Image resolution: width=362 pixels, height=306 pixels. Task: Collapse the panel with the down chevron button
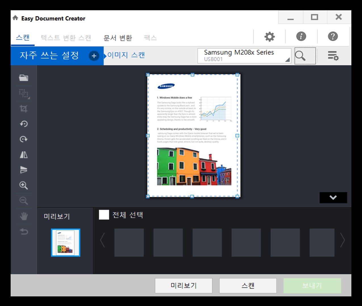(333, 197)
